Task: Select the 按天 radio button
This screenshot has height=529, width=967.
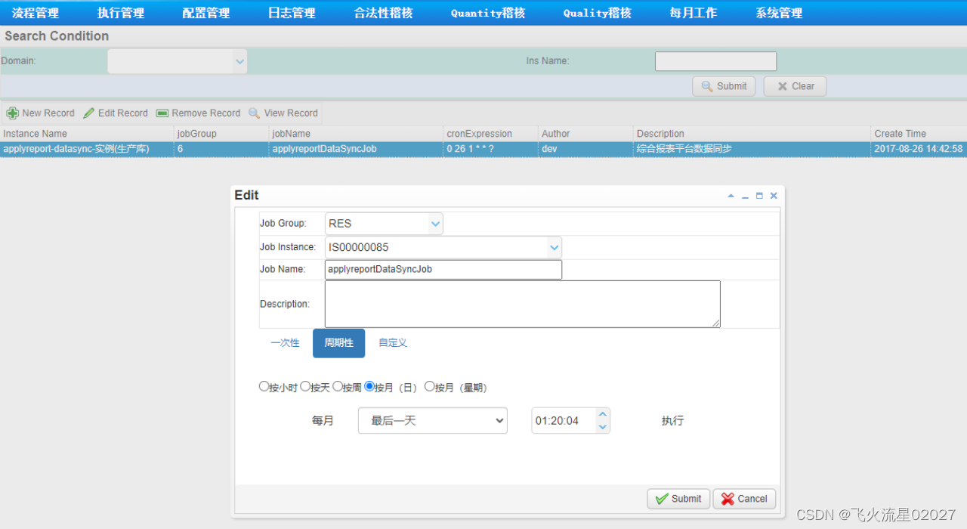Action: click(305, 386)
